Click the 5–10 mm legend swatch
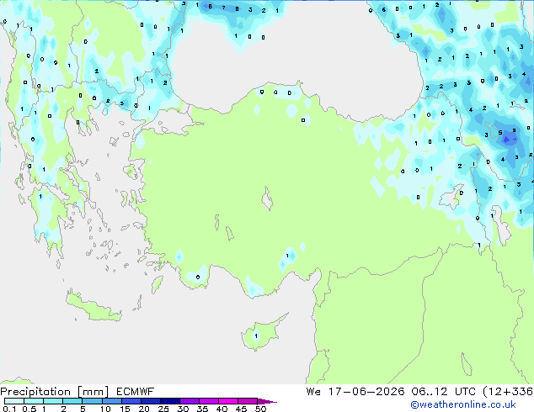Screen dimensions: 534x412 point(92,401)
